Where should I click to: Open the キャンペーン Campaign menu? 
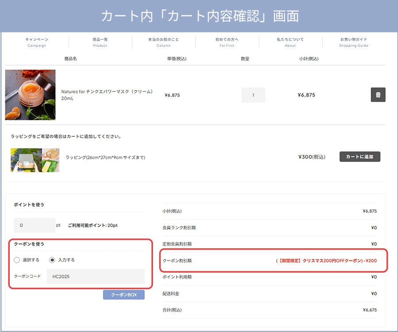pos(37,42)
